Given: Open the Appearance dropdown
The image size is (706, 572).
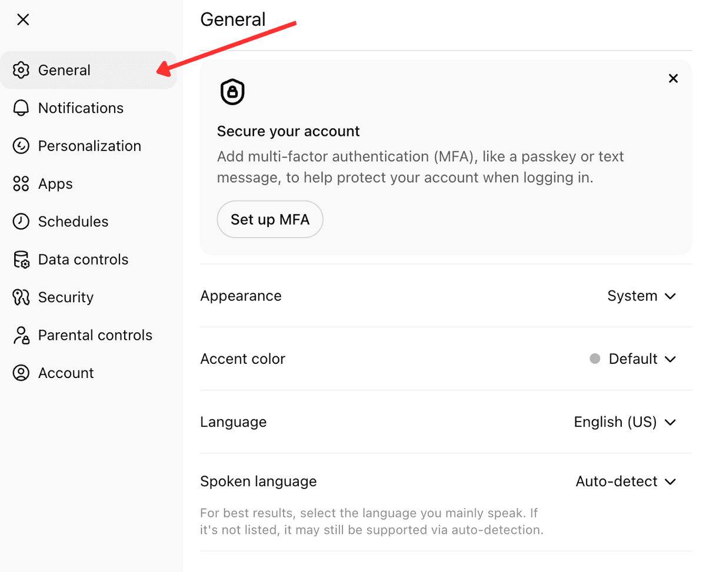Looking at the screenshot, I should click(642, 296).
